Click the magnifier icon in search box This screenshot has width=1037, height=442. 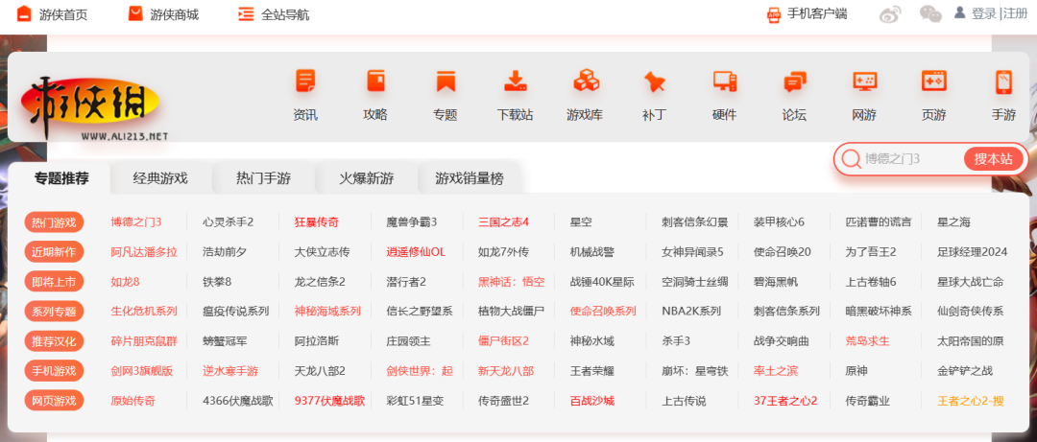coord(851,158)
